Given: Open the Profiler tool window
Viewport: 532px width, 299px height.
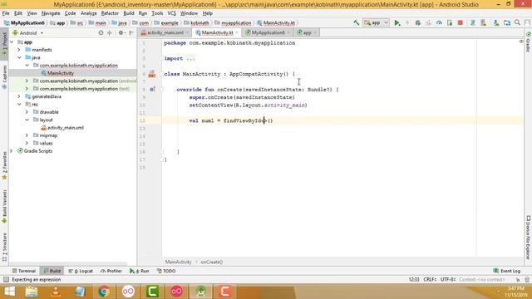Looking at the screenshot, I should pyautogui.click(x=111, y=271).
